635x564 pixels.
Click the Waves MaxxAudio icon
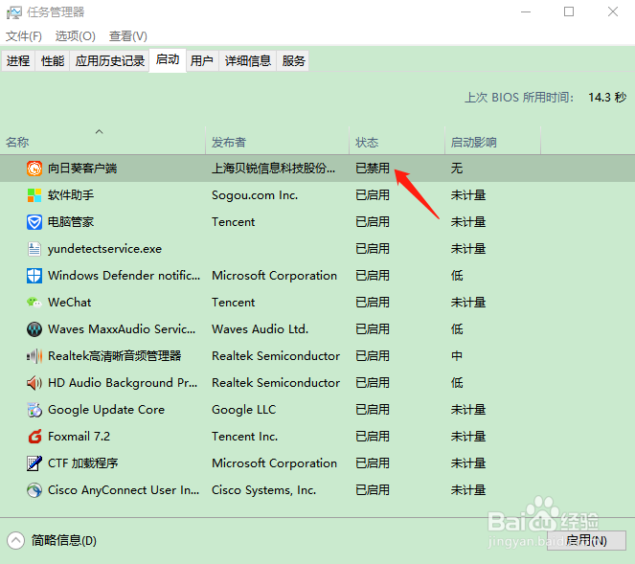pos(34,329)
